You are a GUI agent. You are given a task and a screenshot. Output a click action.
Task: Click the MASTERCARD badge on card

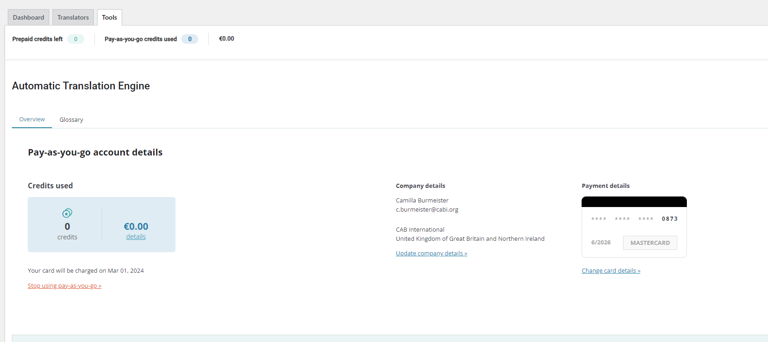[x=650, y=243]
